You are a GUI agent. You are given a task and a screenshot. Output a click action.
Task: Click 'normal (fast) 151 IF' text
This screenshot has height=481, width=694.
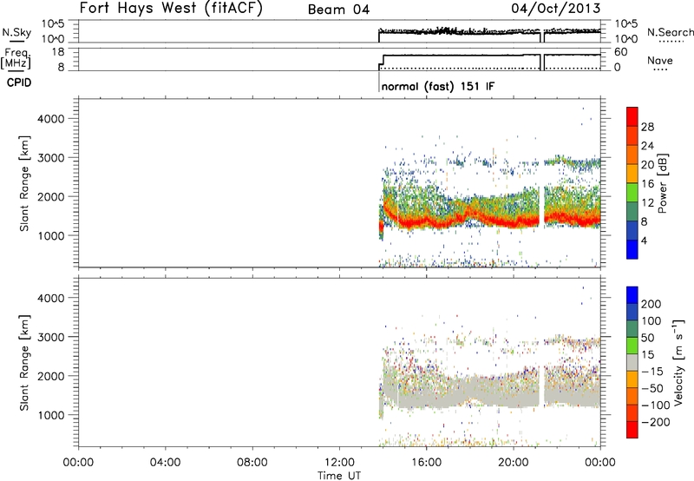point(438,86)
